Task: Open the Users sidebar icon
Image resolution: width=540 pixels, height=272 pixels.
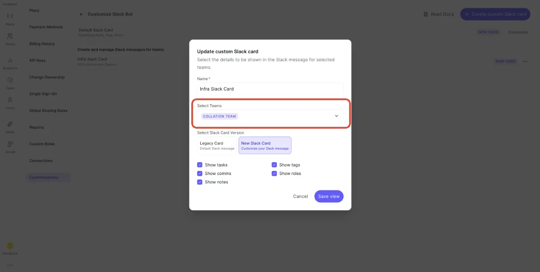Action: [x=10, y=100]
